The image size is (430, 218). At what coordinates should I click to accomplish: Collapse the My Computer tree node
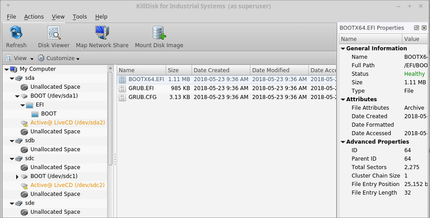tap(7, 70)
